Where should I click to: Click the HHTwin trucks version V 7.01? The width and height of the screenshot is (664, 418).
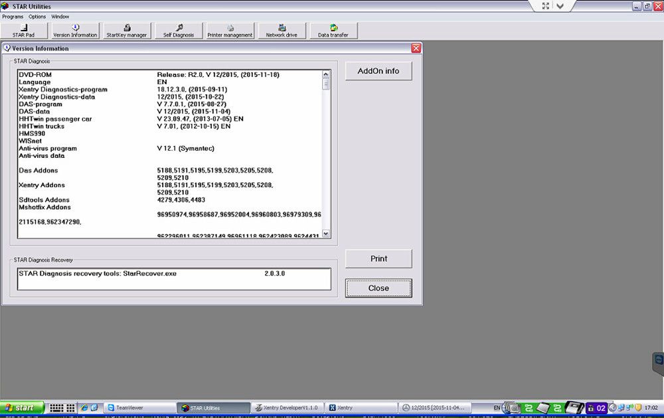pos(193,126)
